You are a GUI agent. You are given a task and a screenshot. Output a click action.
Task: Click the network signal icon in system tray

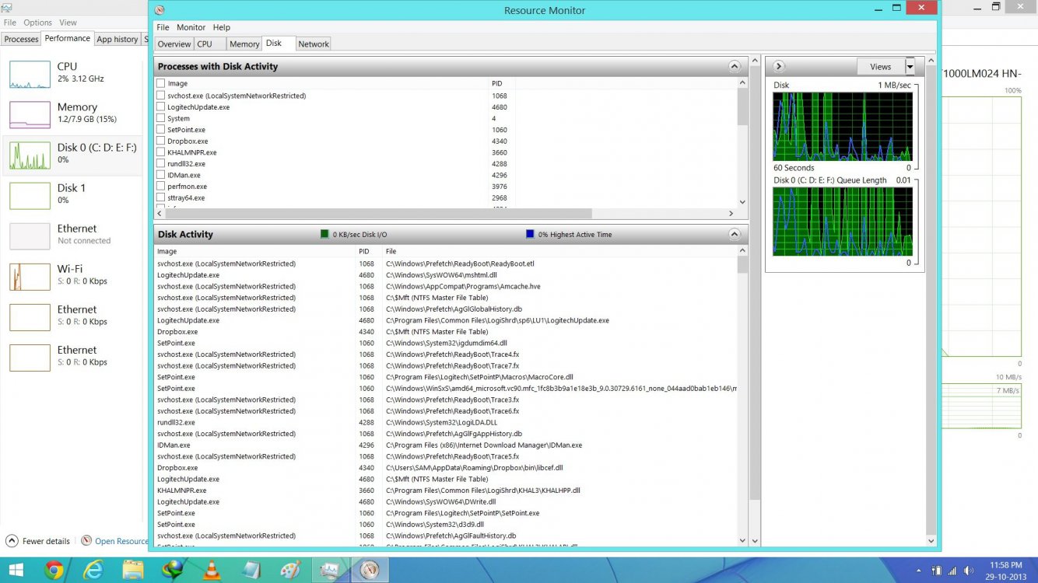point(952,571)
